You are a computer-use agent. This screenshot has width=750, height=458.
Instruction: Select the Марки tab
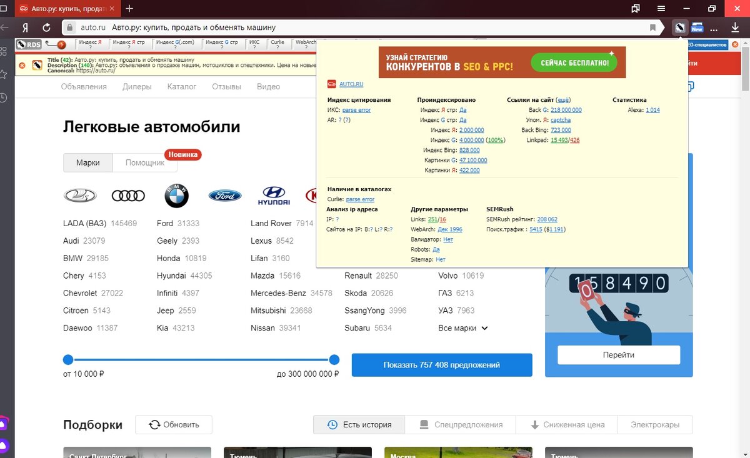click(x=88, y=162)
